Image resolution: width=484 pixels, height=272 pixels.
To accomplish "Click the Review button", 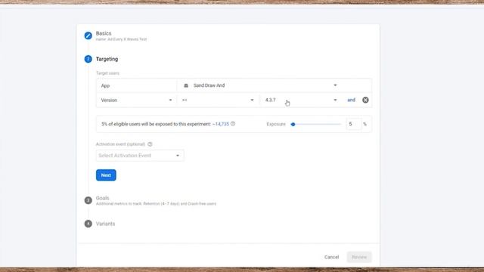I will coord(359,257).
